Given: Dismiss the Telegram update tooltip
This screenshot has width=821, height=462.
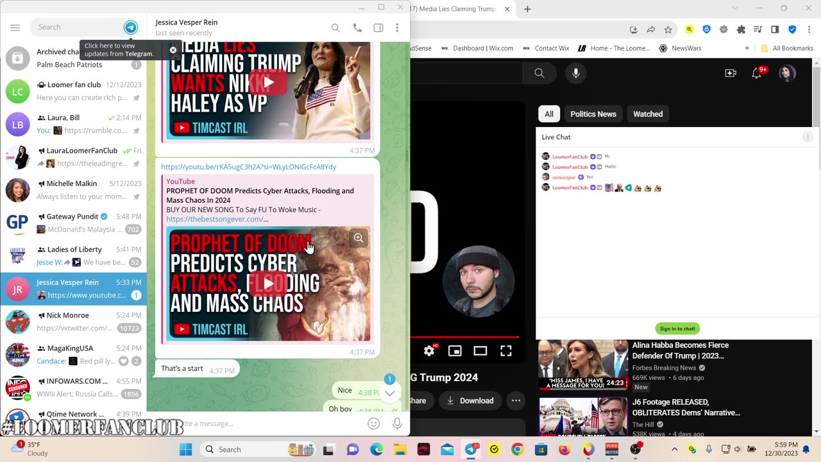Looking at the screenshot, I should tap(173, 50).
